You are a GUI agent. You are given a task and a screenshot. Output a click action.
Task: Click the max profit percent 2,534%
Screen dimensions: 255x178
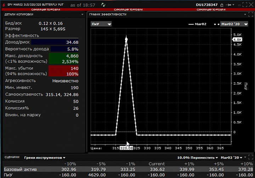pos(70,62)
